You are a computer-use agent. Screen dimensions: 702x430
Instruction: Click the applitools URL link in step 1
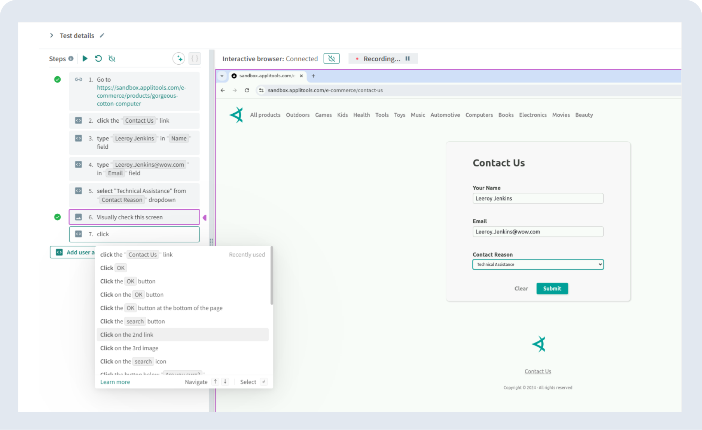[141, 96]
